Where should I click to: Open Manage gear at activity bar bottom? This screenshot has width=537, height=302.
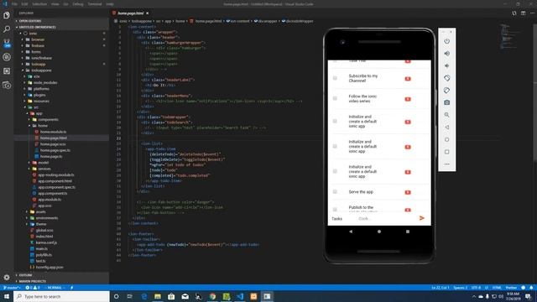coord(7,277)
